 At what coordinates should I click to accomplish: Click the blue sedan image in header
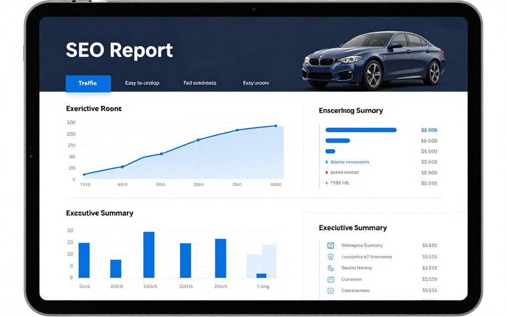click(373, 60)
